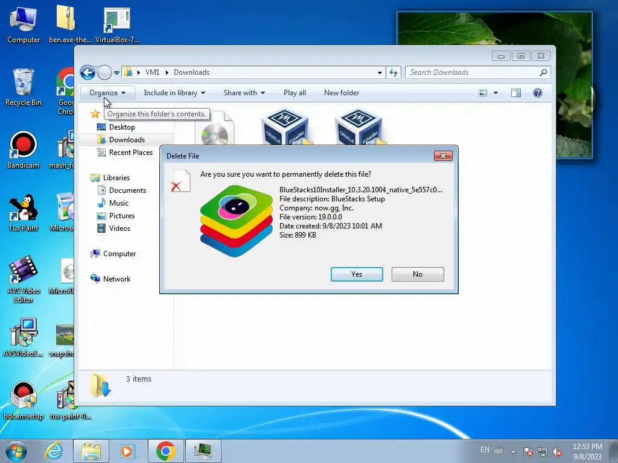Open the taskbar clock and date
This screenshot has width=618, height=463.
[587, 452]
